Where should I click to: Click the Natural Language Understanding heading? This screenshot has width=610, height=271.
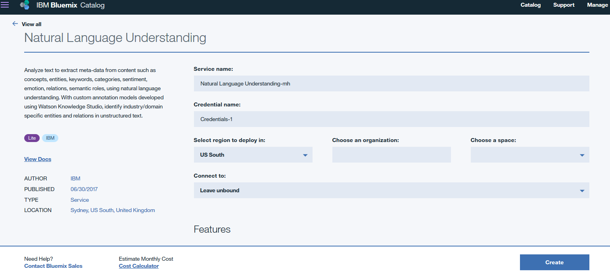115,38
